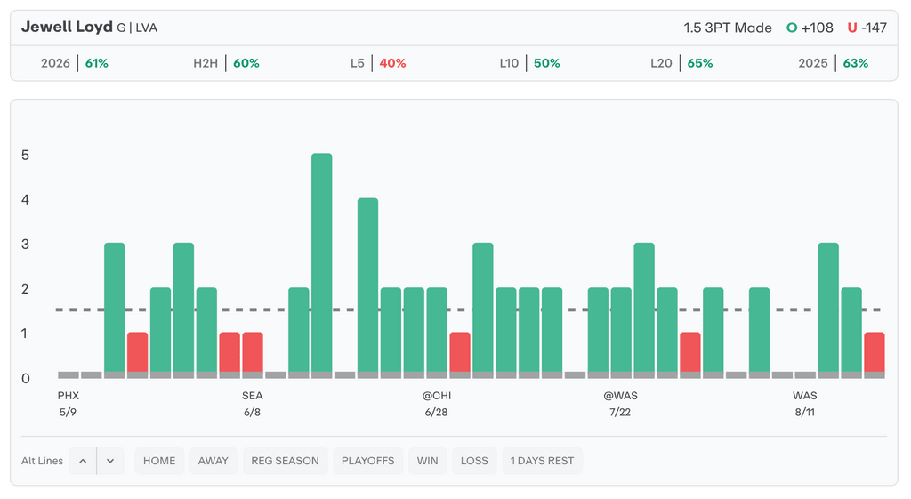This screenshot has height=499, width=911.
Task: Click the Alt Lines label
Action: click(x=42, y=461)
